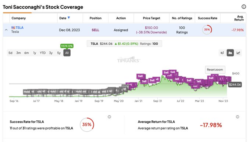Sort by Date using the blue arrow
Screen dimensions: 250x142
tap(69, 18)
